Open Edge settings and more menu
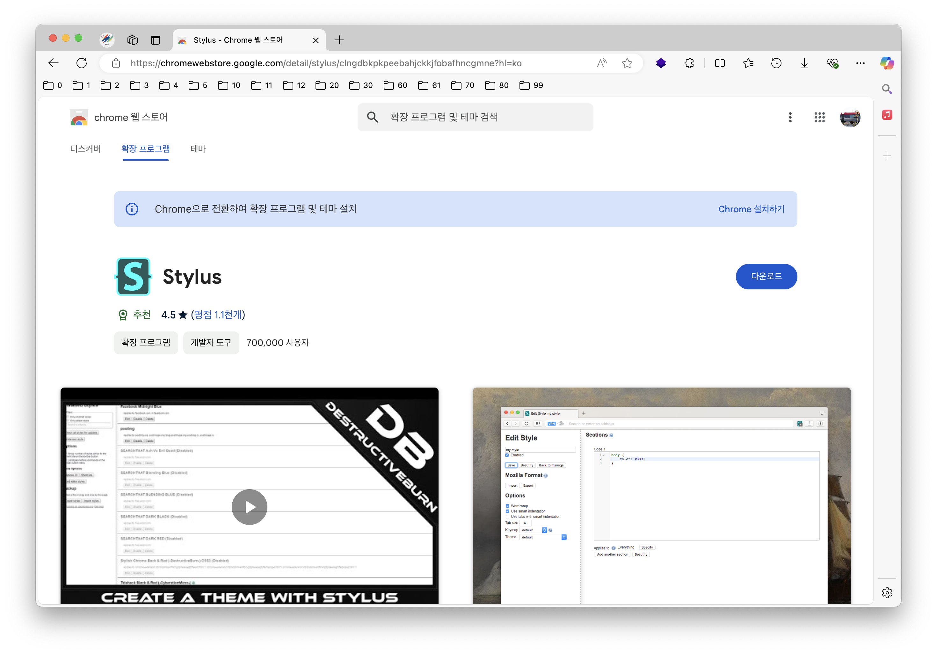This screenshot has width=937, height=654. 860,63
